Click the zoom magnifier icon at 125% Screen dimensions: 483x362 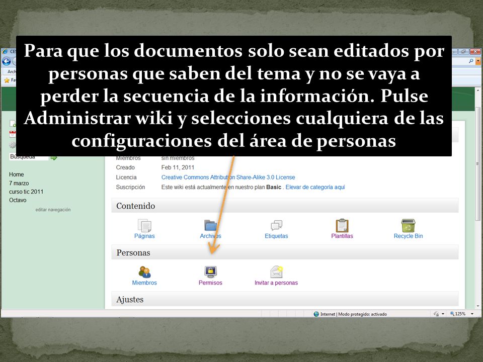452,314
